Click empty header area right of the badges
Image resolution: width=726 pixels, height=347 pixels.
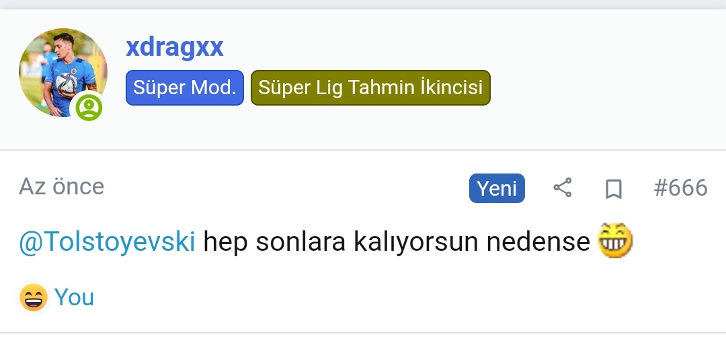coord(605,87)
